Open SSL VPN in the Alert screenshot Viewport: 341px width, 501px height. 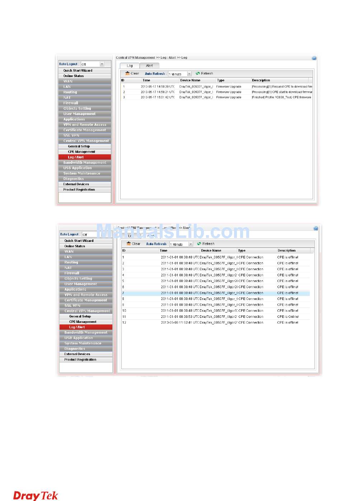tap(86, 306)
